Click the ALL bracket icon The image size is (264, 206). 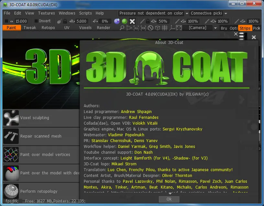pyautogui.click(x=136, y=28)
